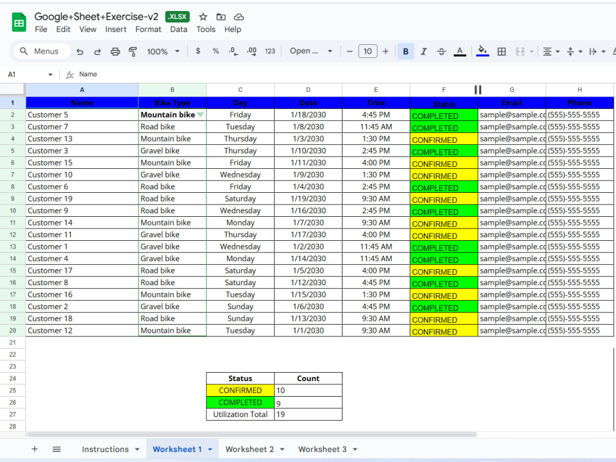Image resolution: width=616 pixels, height=462 pixels.
Task: Toggle strikethrough formatting
Action: [x=441, y=52]
